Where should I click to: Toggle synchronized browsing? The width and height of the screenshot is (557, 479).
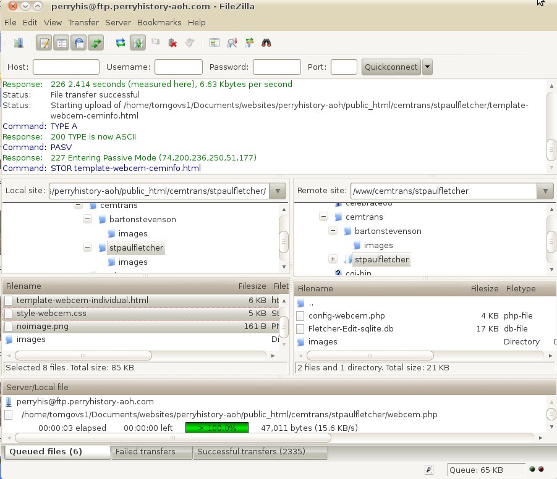coord(249,43)
